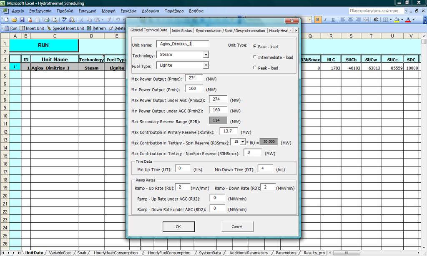Open the Technology dropdown showing Steam

click(x=206, y=55)
